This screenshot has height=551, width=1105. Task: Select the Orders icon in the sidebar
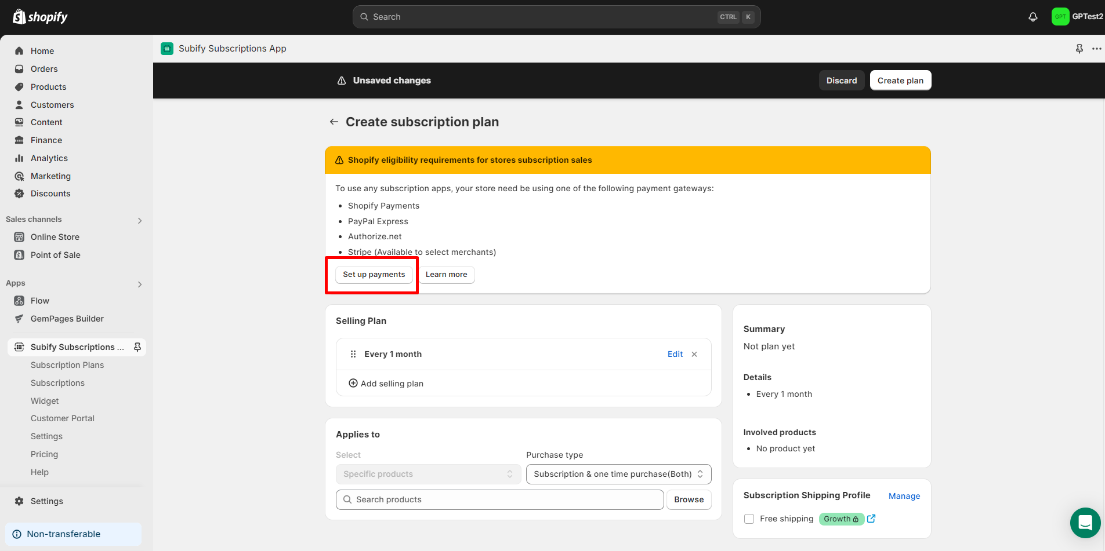point(19,68)
